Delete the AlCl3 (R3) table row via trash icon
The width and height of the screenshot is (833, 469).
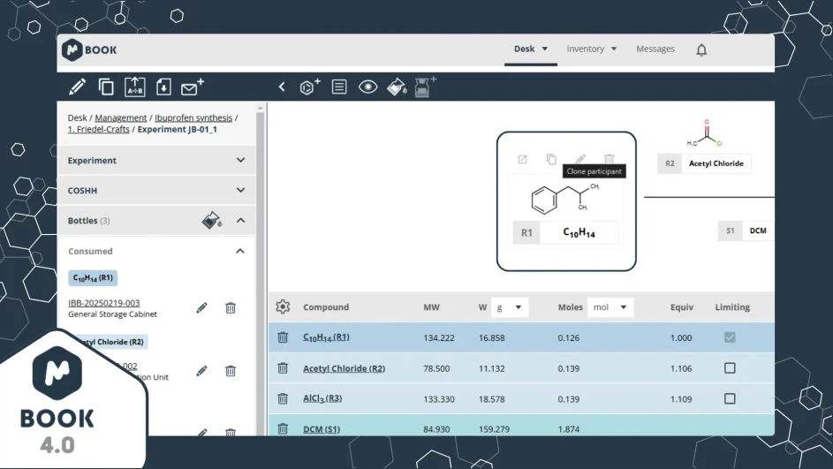pyautogui.click(x=283, y=398)
